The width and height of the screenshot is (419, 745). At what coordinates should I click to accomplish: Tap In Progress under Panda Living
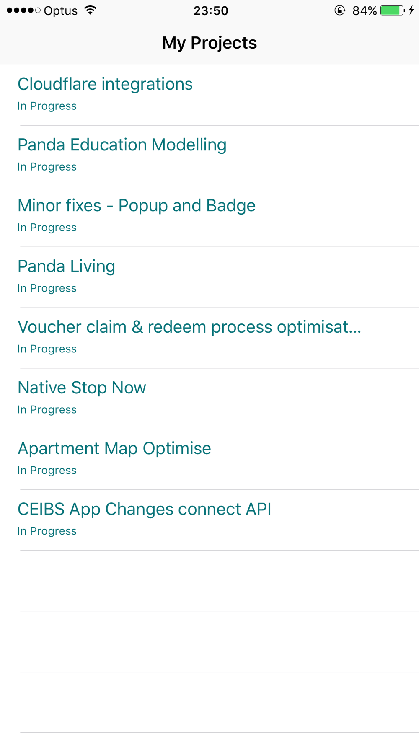point(47,288)
